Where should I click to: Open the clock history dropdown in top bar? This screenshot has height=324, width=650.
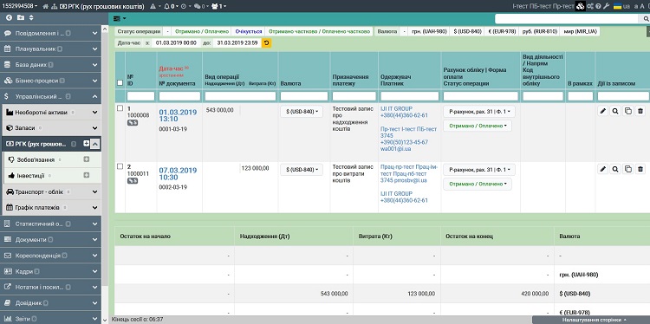(186, 7)
